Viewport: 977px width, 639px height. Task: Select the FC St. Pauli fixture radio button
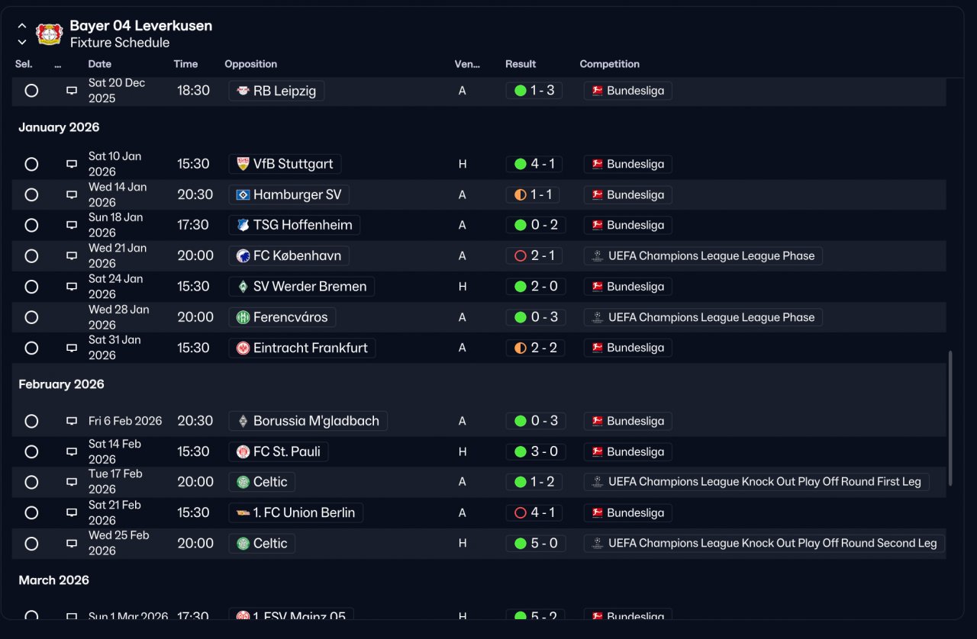[x=31, y=451]
